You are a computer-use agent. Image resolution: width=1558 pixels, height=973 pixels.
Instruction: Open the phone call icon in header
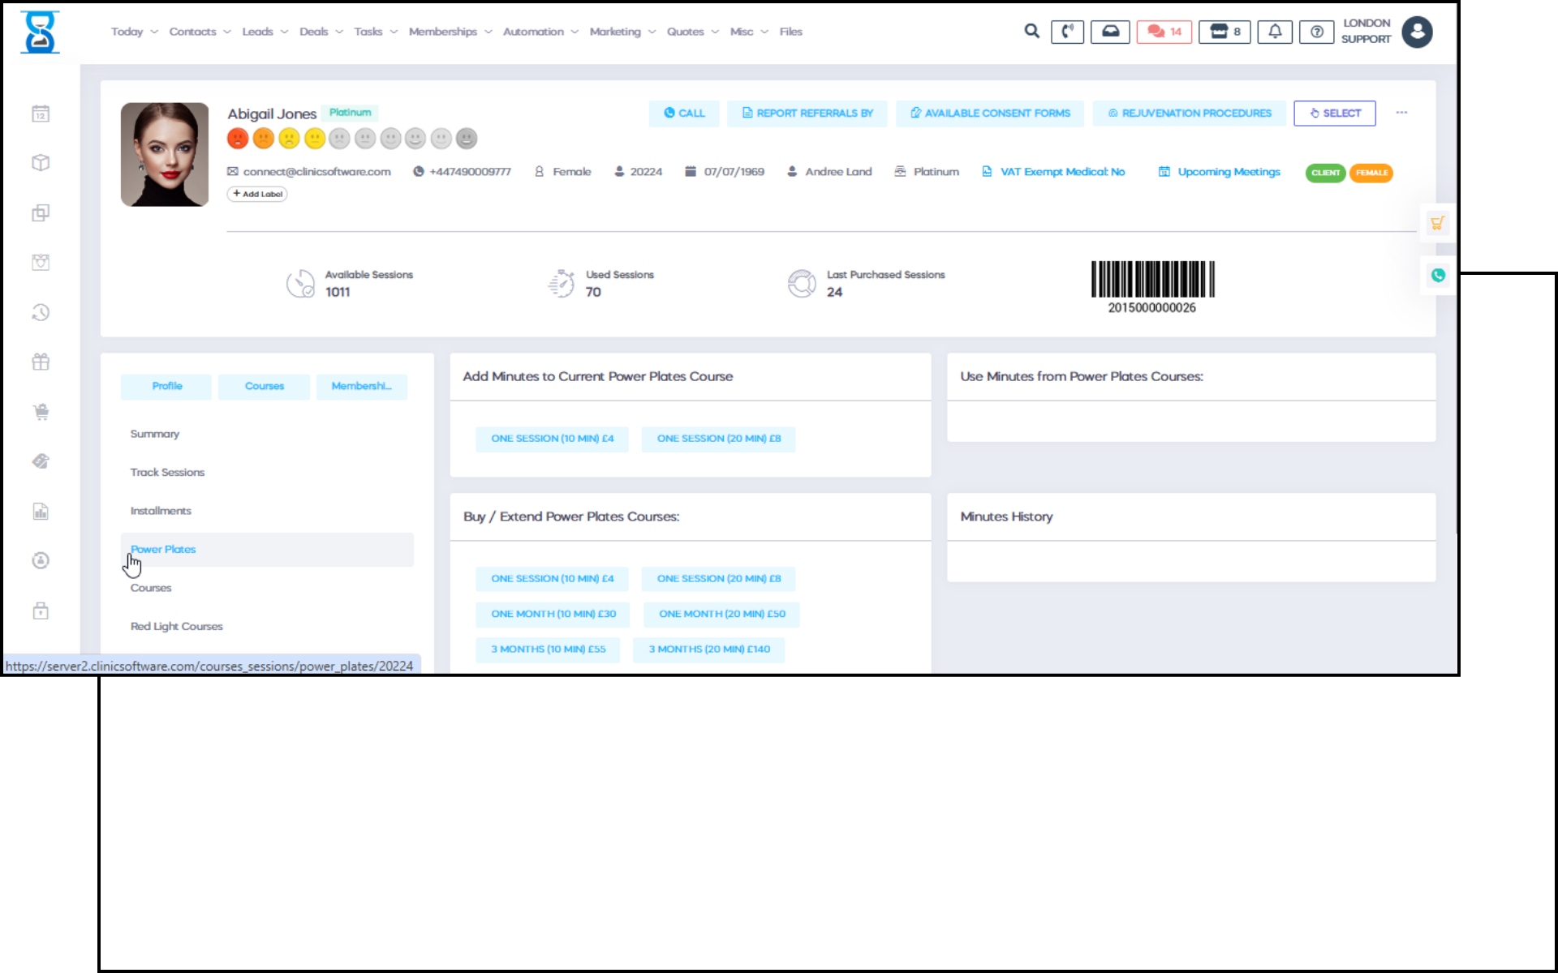click(1067, 32)
